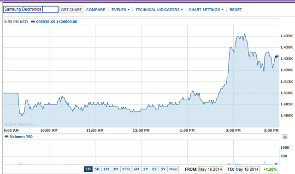
Task: Click the 2:00 PM time axis label
Action: [233, 130]
